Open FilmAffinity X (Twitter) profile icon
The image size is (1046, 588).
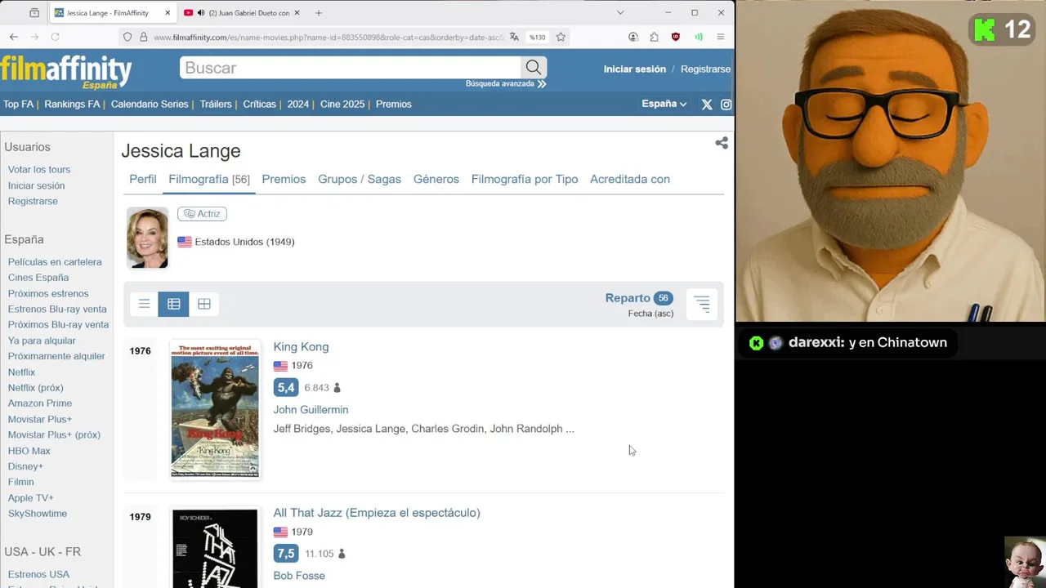point(707,105)
